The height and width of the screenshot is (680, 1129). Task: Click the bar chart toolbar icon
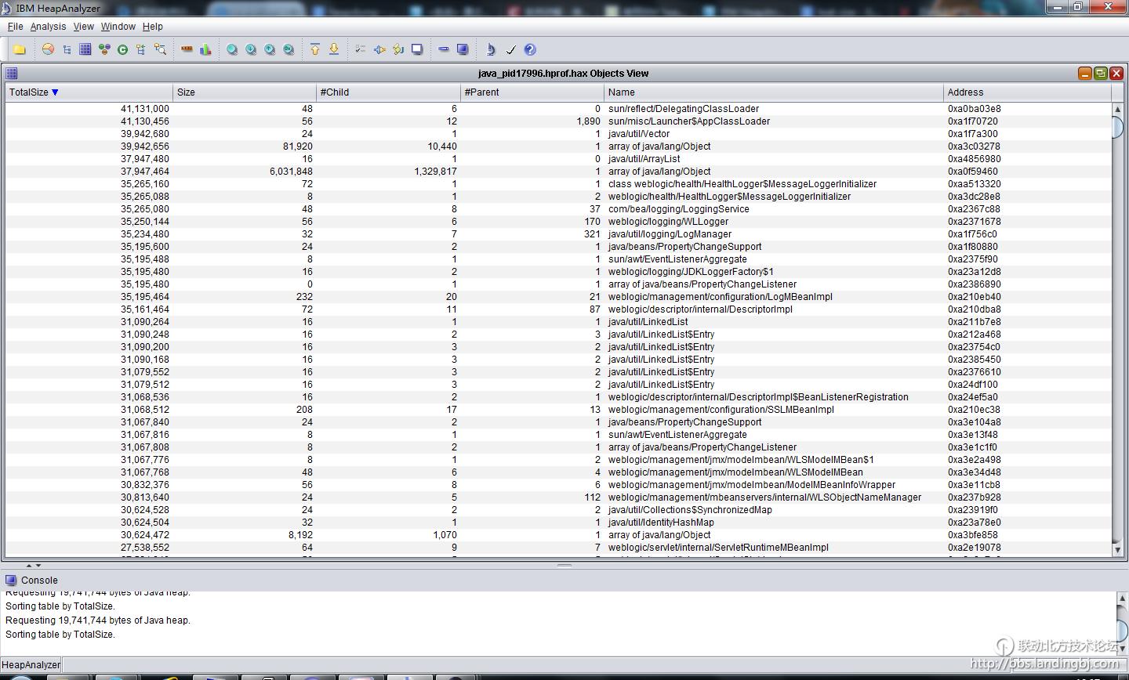click(205, 49)
